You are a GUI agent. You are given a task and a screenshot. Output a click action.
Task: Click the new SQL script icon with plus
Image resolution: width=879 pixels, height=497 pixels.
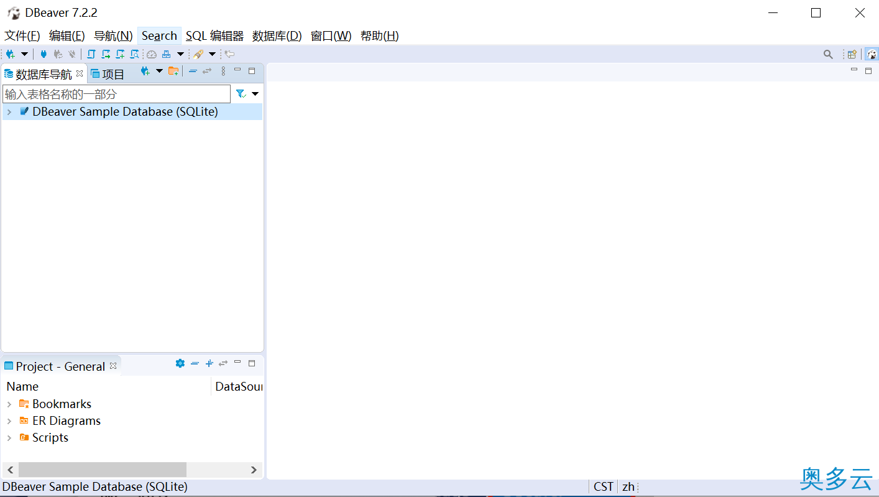tap(120, 54)
